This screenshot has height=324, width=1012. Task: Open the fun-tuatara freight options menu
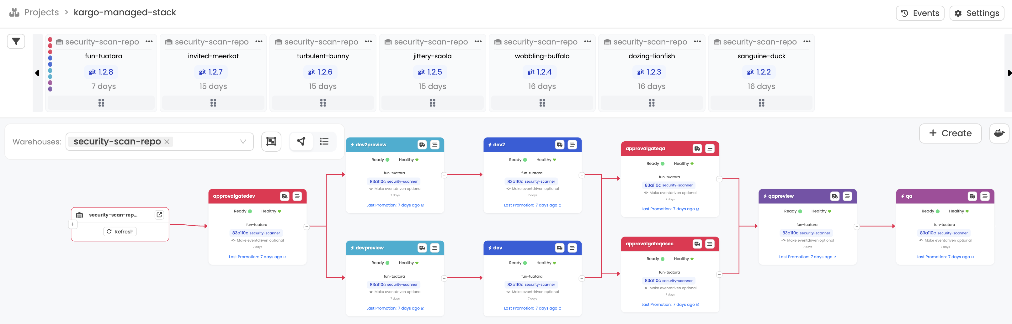click(149, 42)
